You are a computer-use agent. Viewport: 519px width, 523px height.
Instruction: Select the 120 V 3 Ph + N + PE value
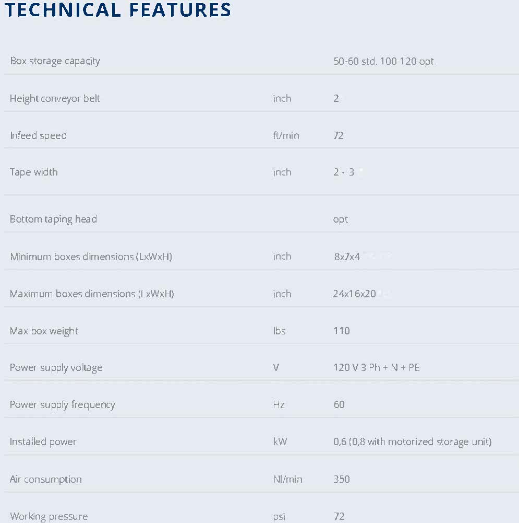[x=376, y=367]
